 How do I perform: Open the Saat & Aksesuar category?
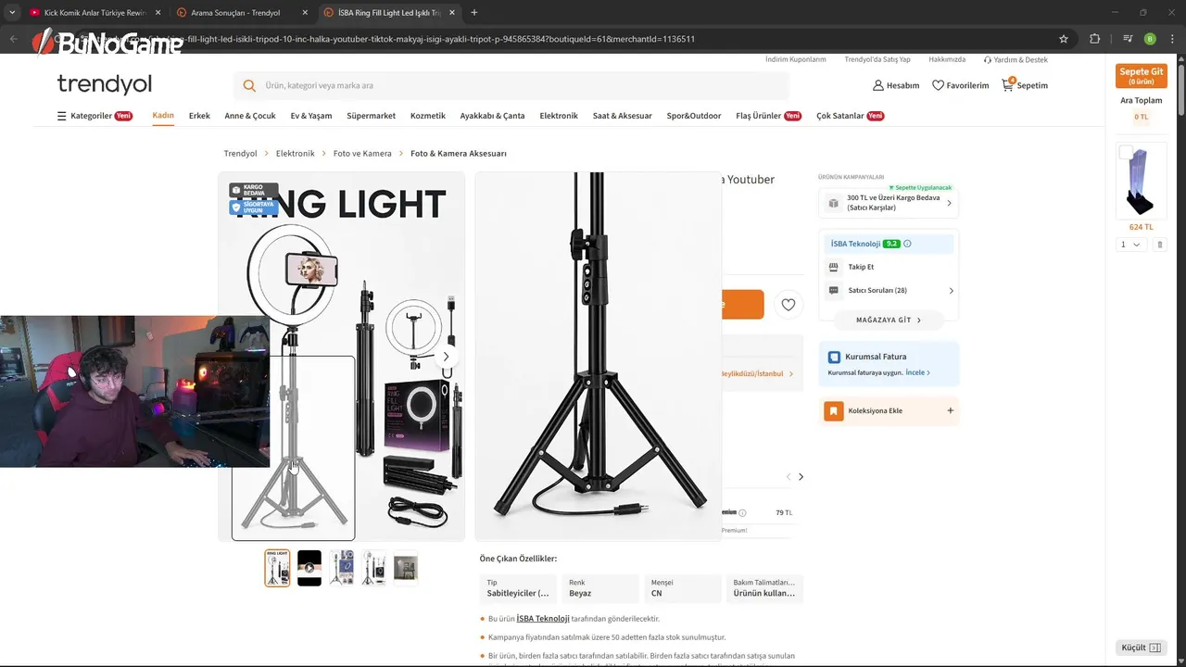623,116
